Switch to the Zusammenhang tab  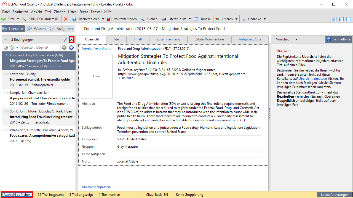point(168,39)
